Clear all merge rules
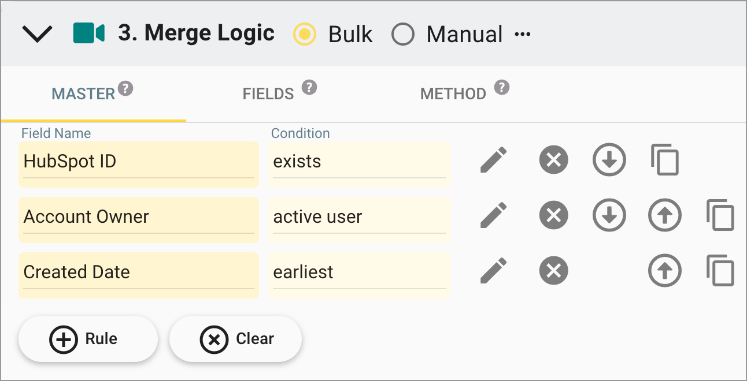Screen dimensions: 747x381 235,339
